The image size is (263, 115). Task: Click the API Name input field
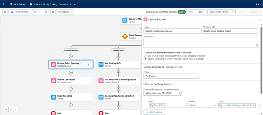pos(230,31)
